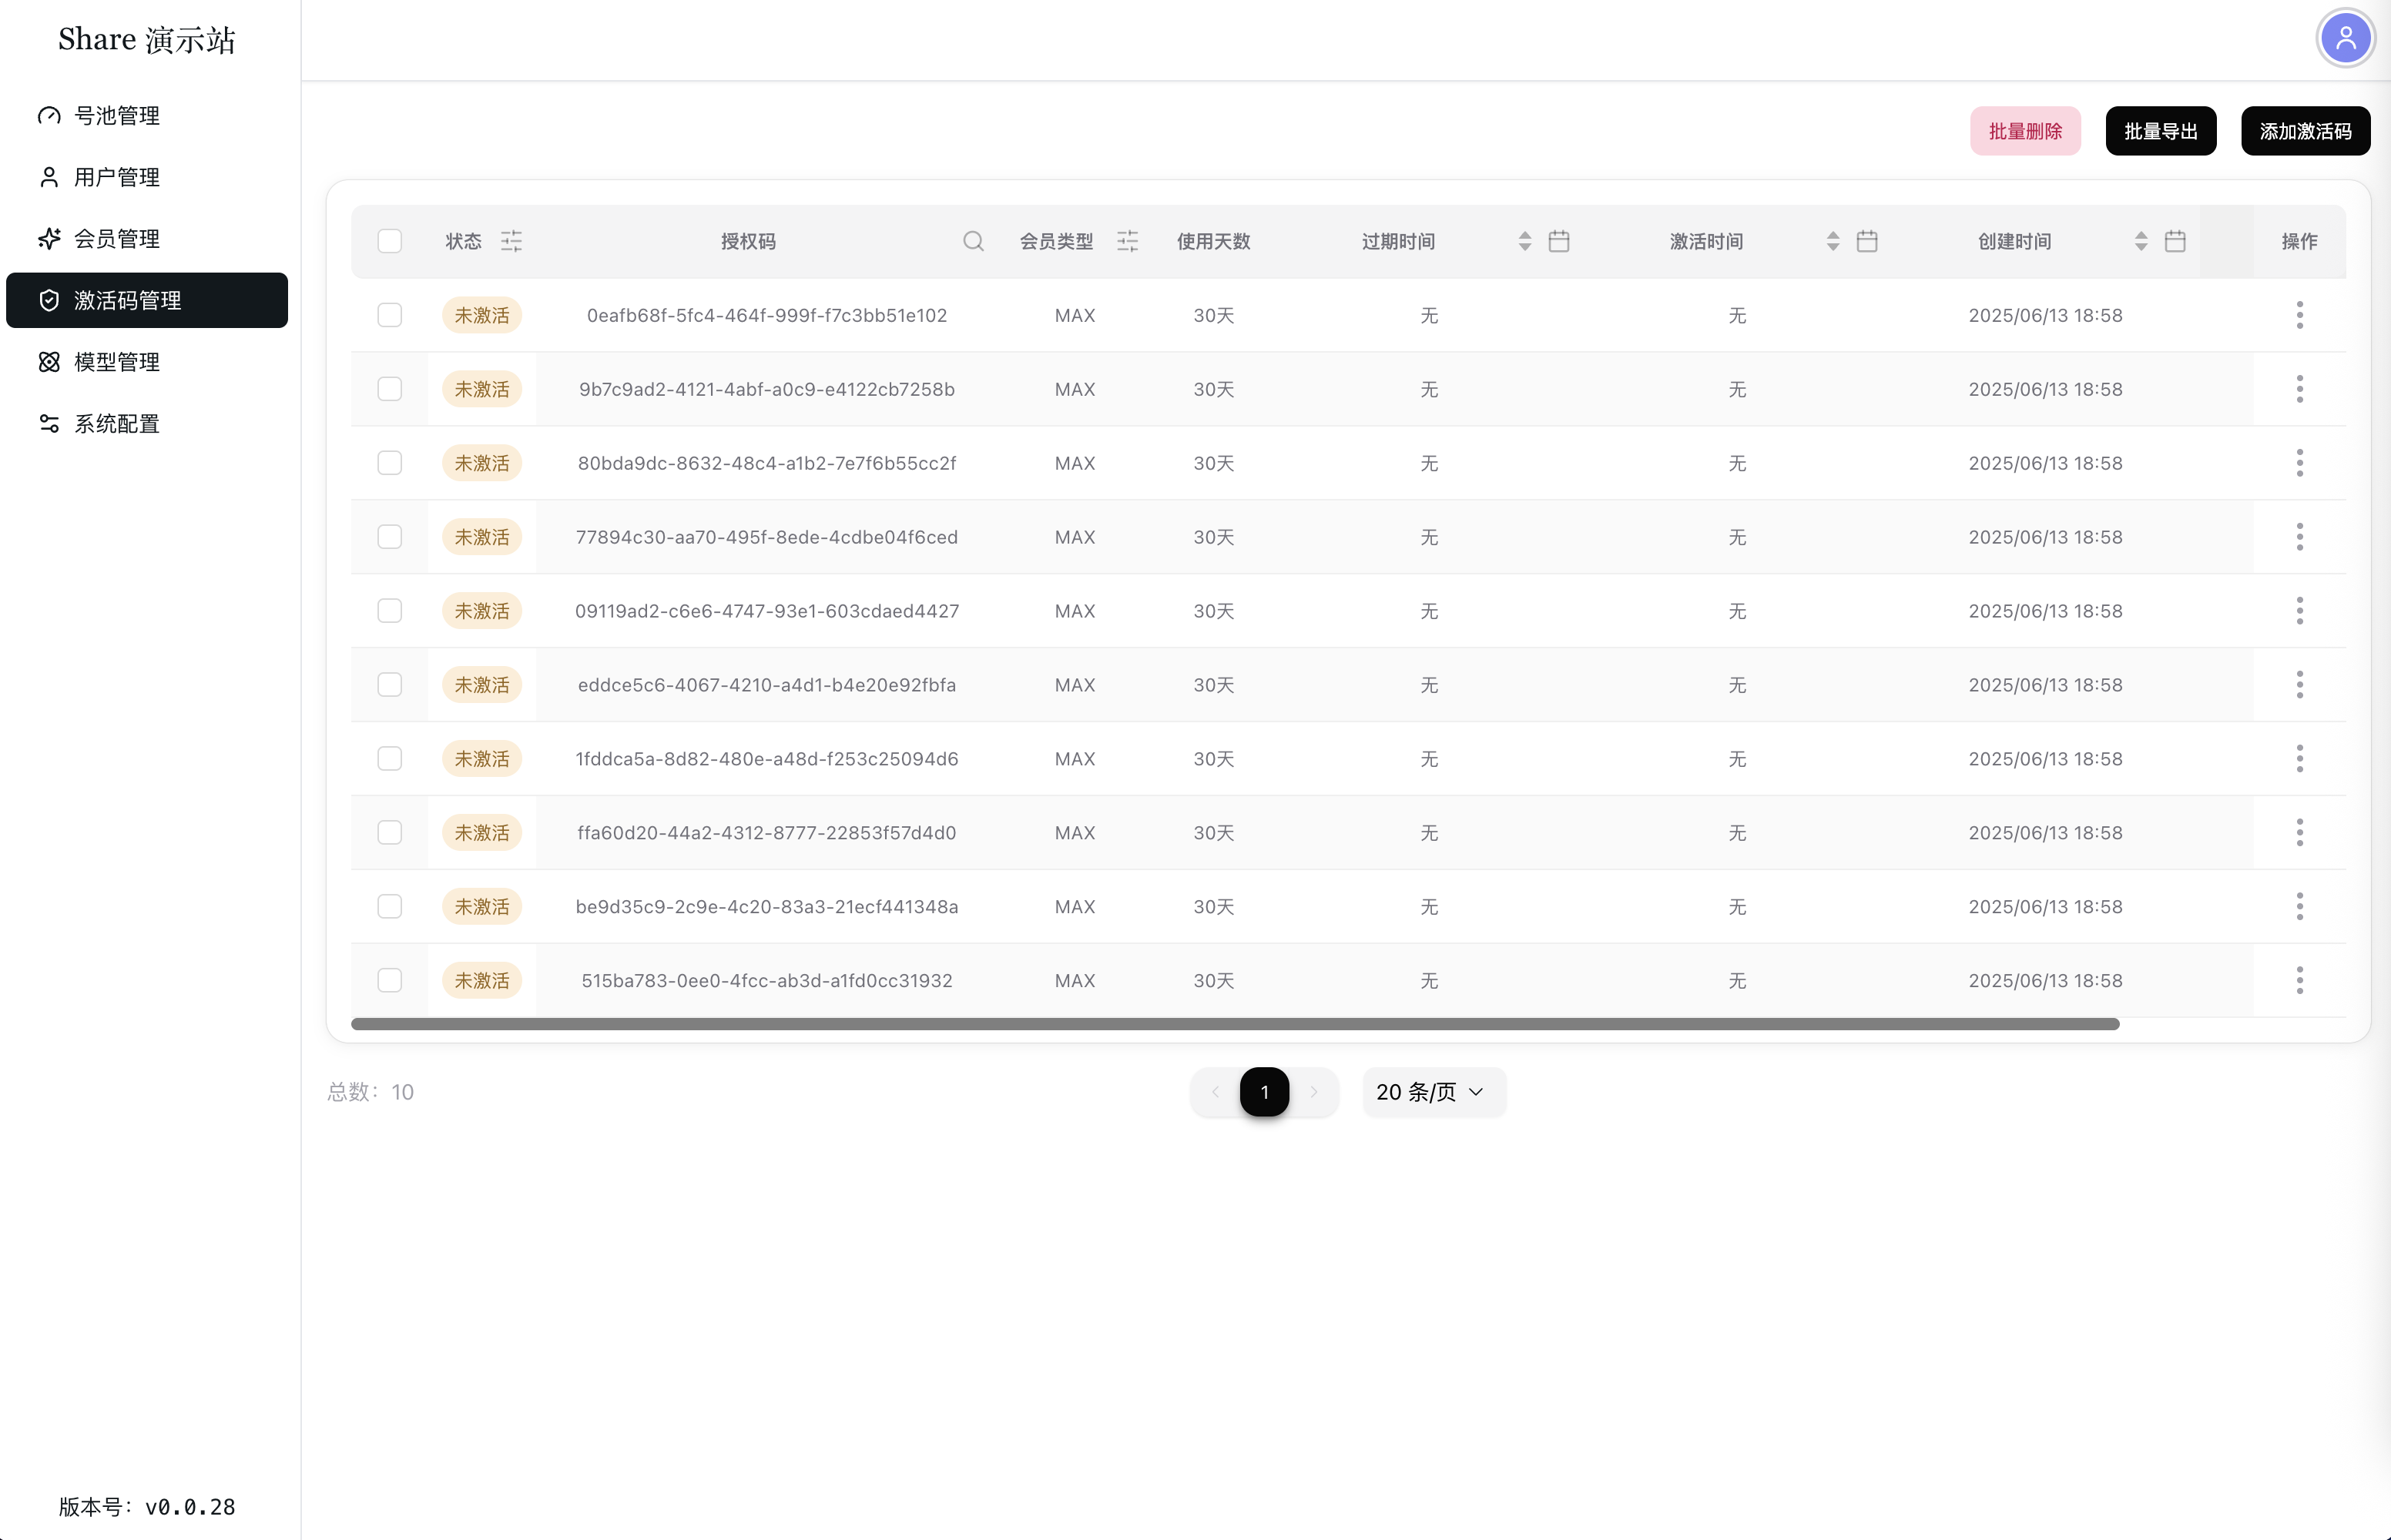Open actions menu for code ffa60d20 row
Image resolution: width=2391 pixels, height=1540 pixels.
[2299, 833]
